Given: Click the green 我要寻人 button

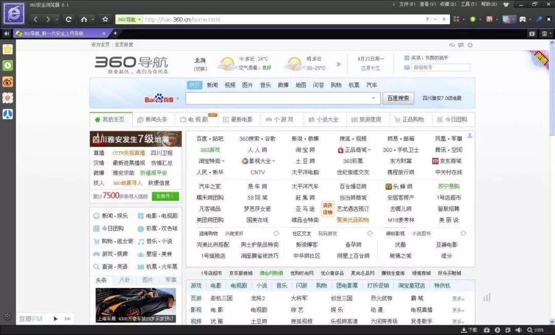Looking at the screenshot, I should [x=165, y=196].
